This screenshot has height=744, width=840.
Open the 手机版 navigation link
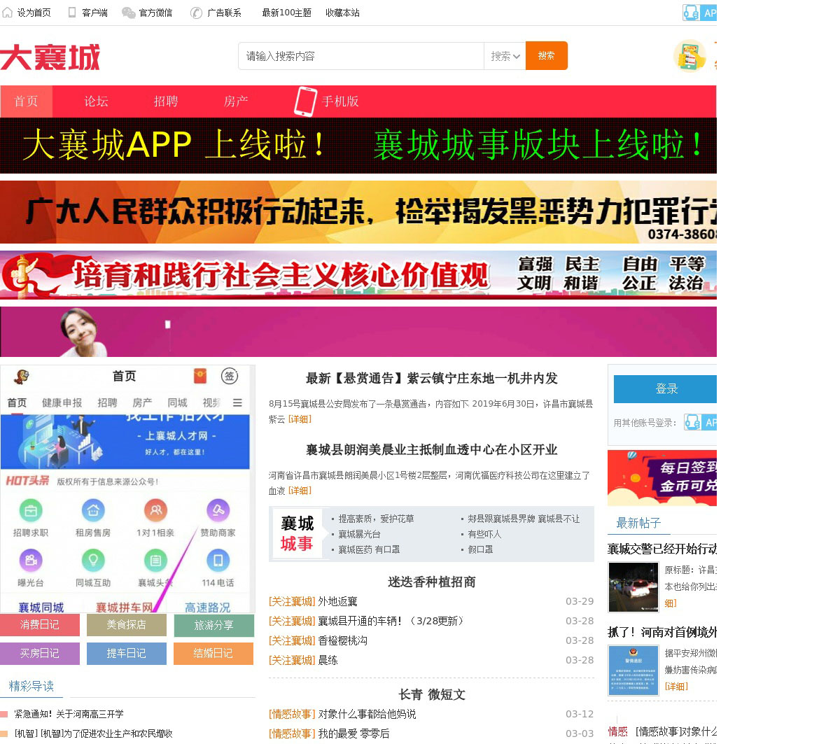tap(340, 101)
